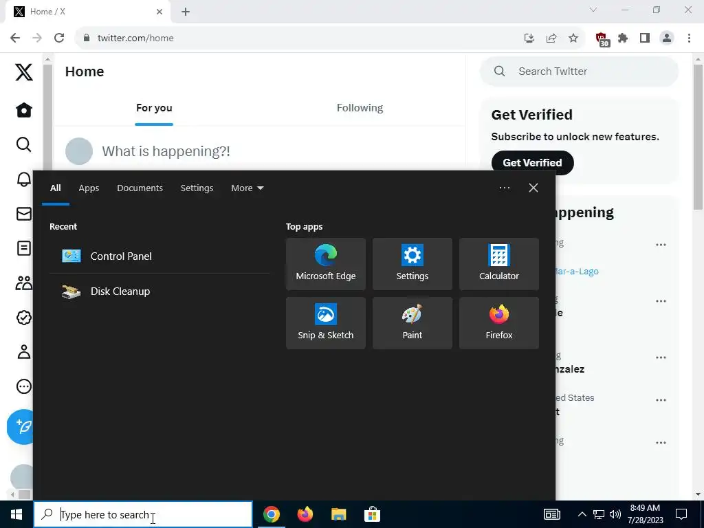
Task: Click the Windows Start button
Action: pyautogui.click(x=16, y=514)
